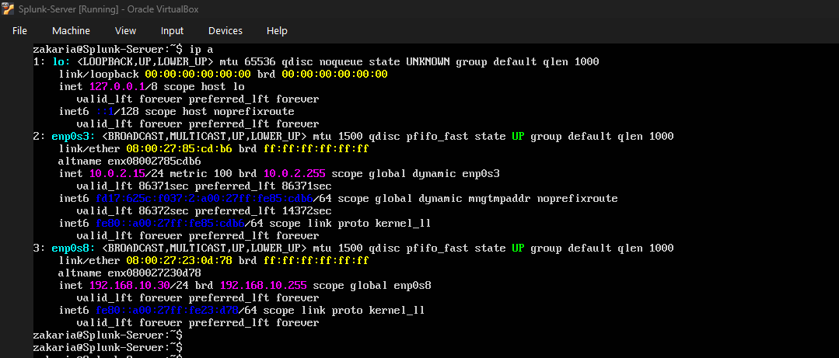Click the VirtualBox icon in the title bar
The height and width of the screenshot is (358, 839).
click(x=9, y=9)
